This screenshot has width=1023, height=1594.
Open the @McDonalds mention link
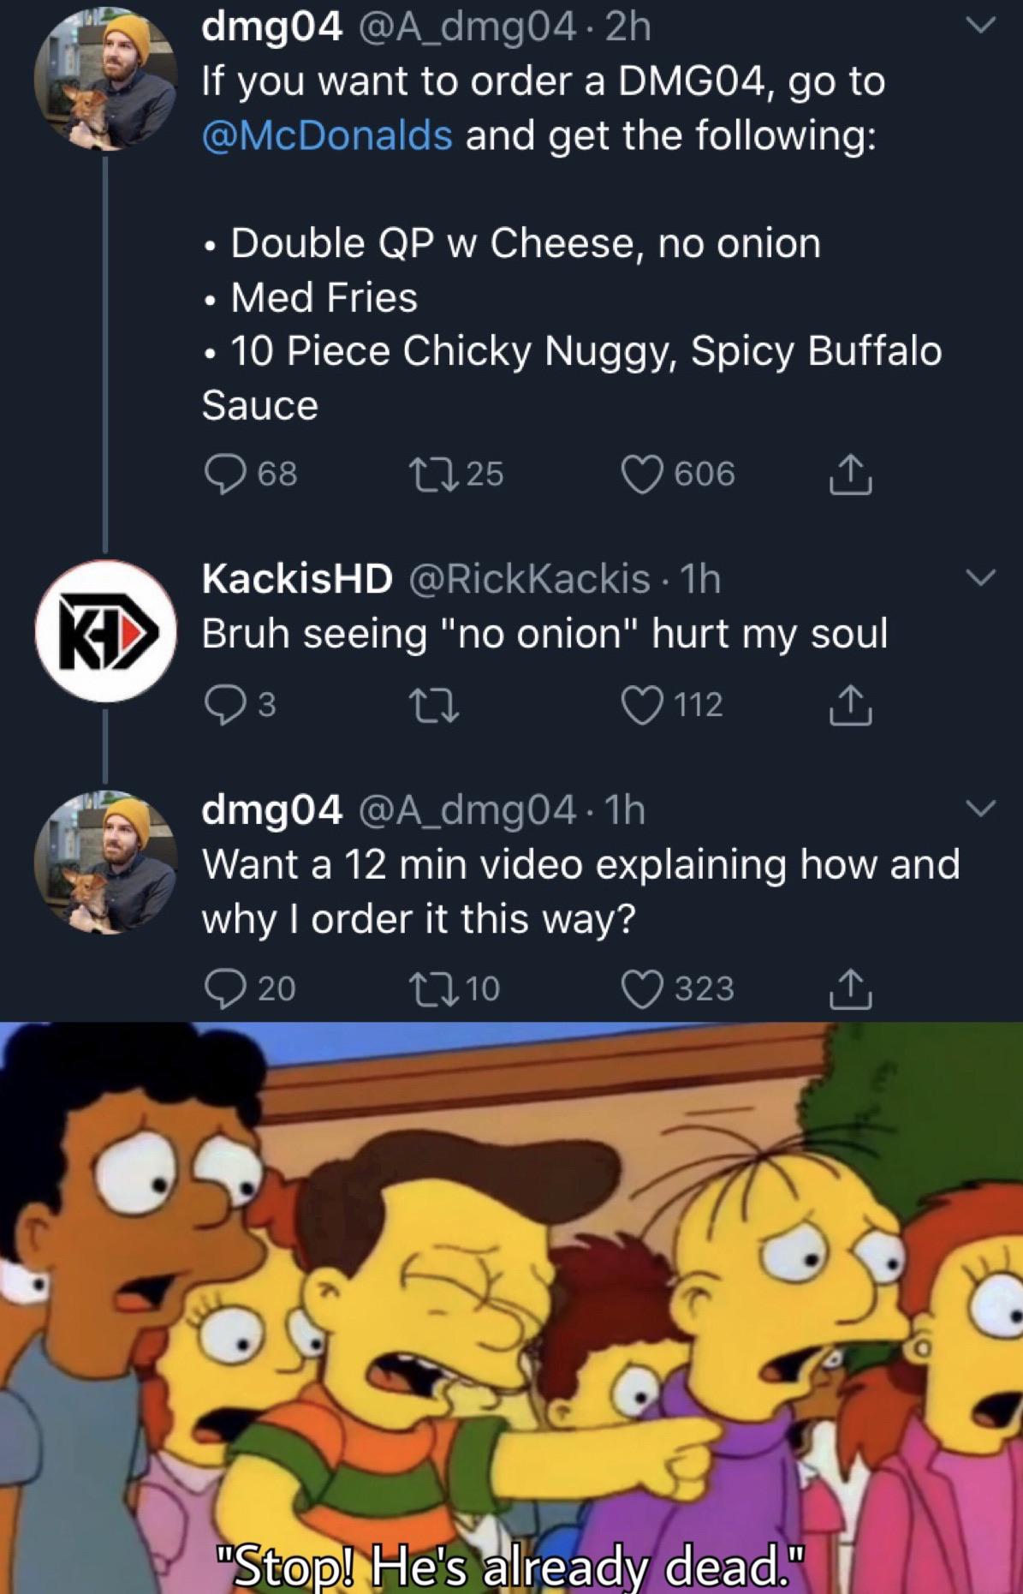pyautogui.click(x=326, y=135)
